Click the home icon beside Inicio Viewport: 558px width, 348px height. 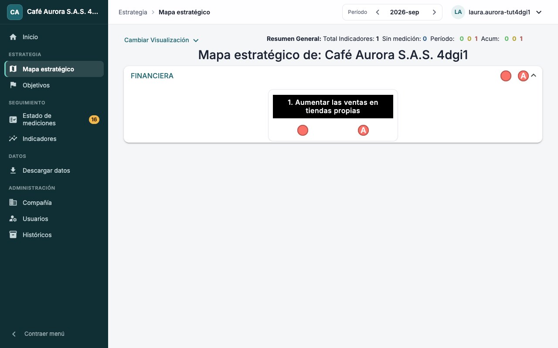13,37
